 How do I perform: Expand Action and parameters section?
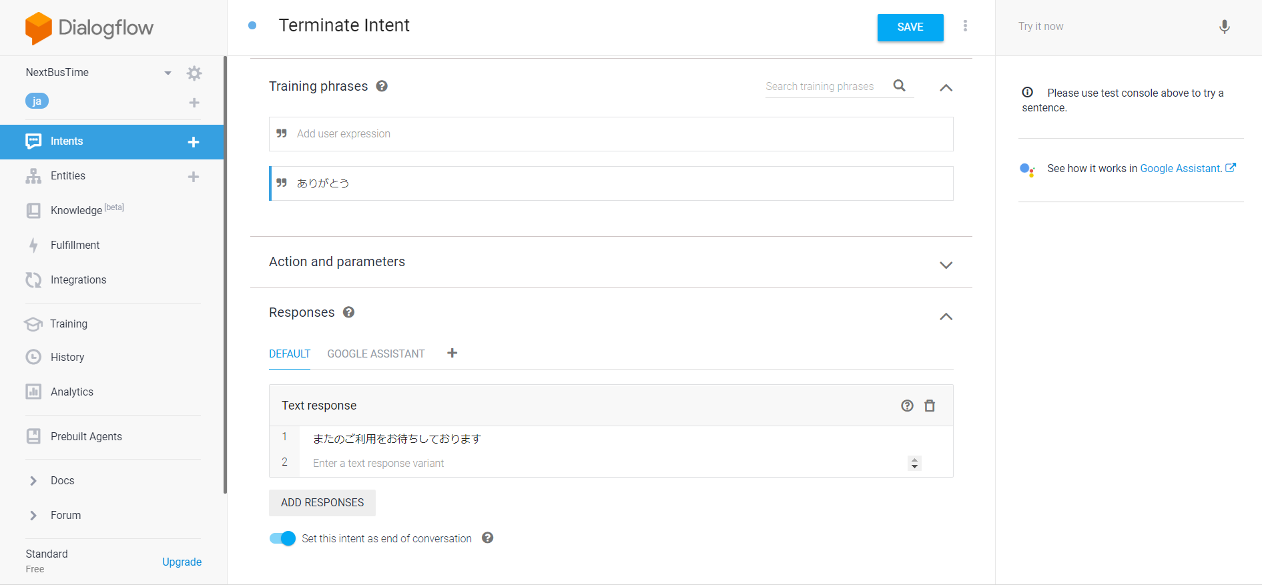pos(946,265)
